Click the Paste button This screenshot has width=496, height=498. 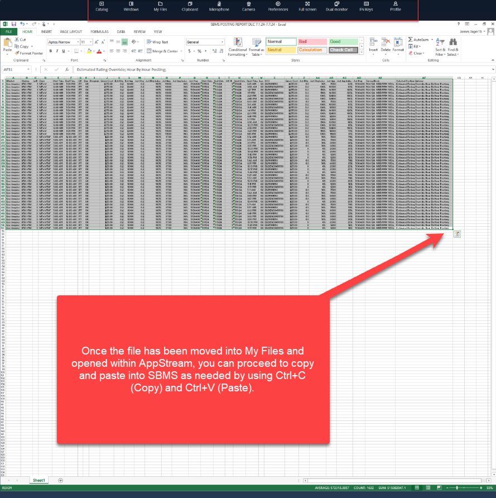pos(7,45)
